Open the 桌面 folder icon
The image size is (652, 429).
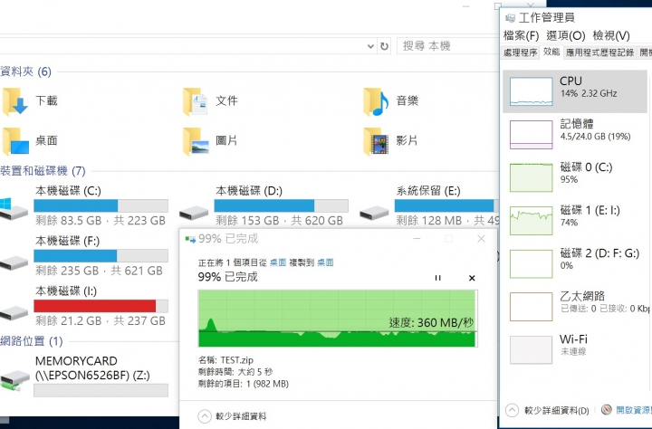[x=15, y=141]
